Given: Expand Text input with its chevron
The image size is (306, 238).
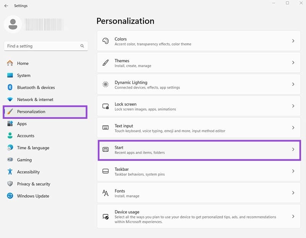Looking at the screenshot, I should pos(293,128).
